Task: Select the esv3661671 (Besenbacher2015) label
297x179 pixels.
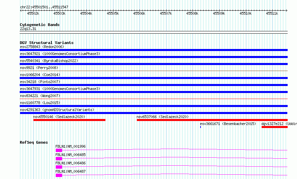Action: (x=228, y=124)
